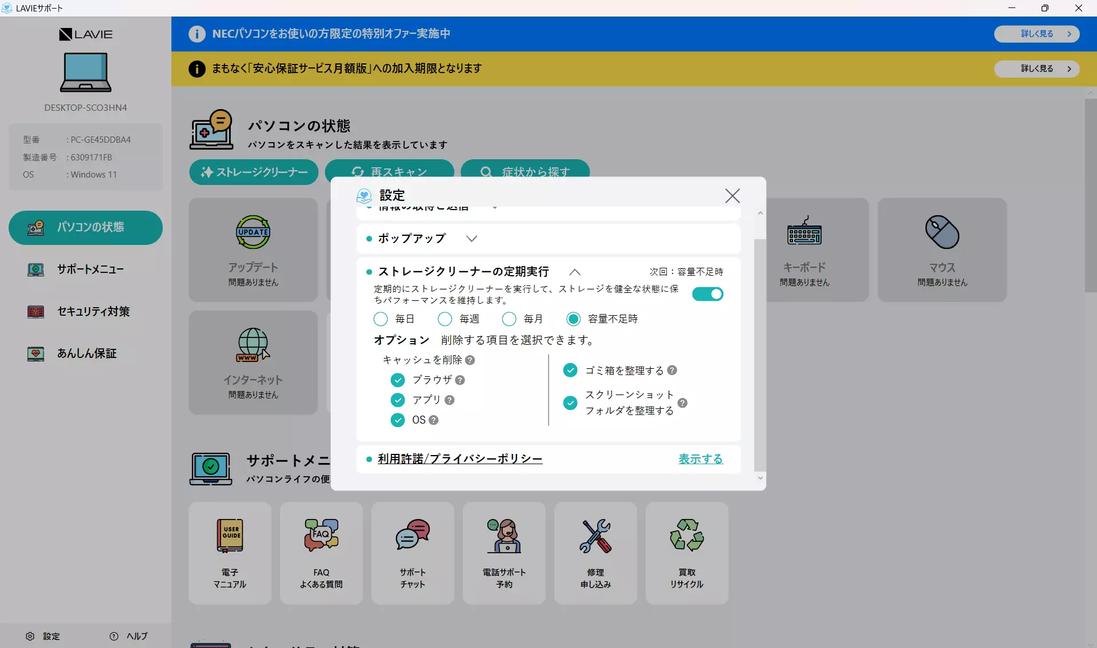Select the 毎日 radio button
Viewport: 1097px width, 648px height.
[x=381, y=319]
